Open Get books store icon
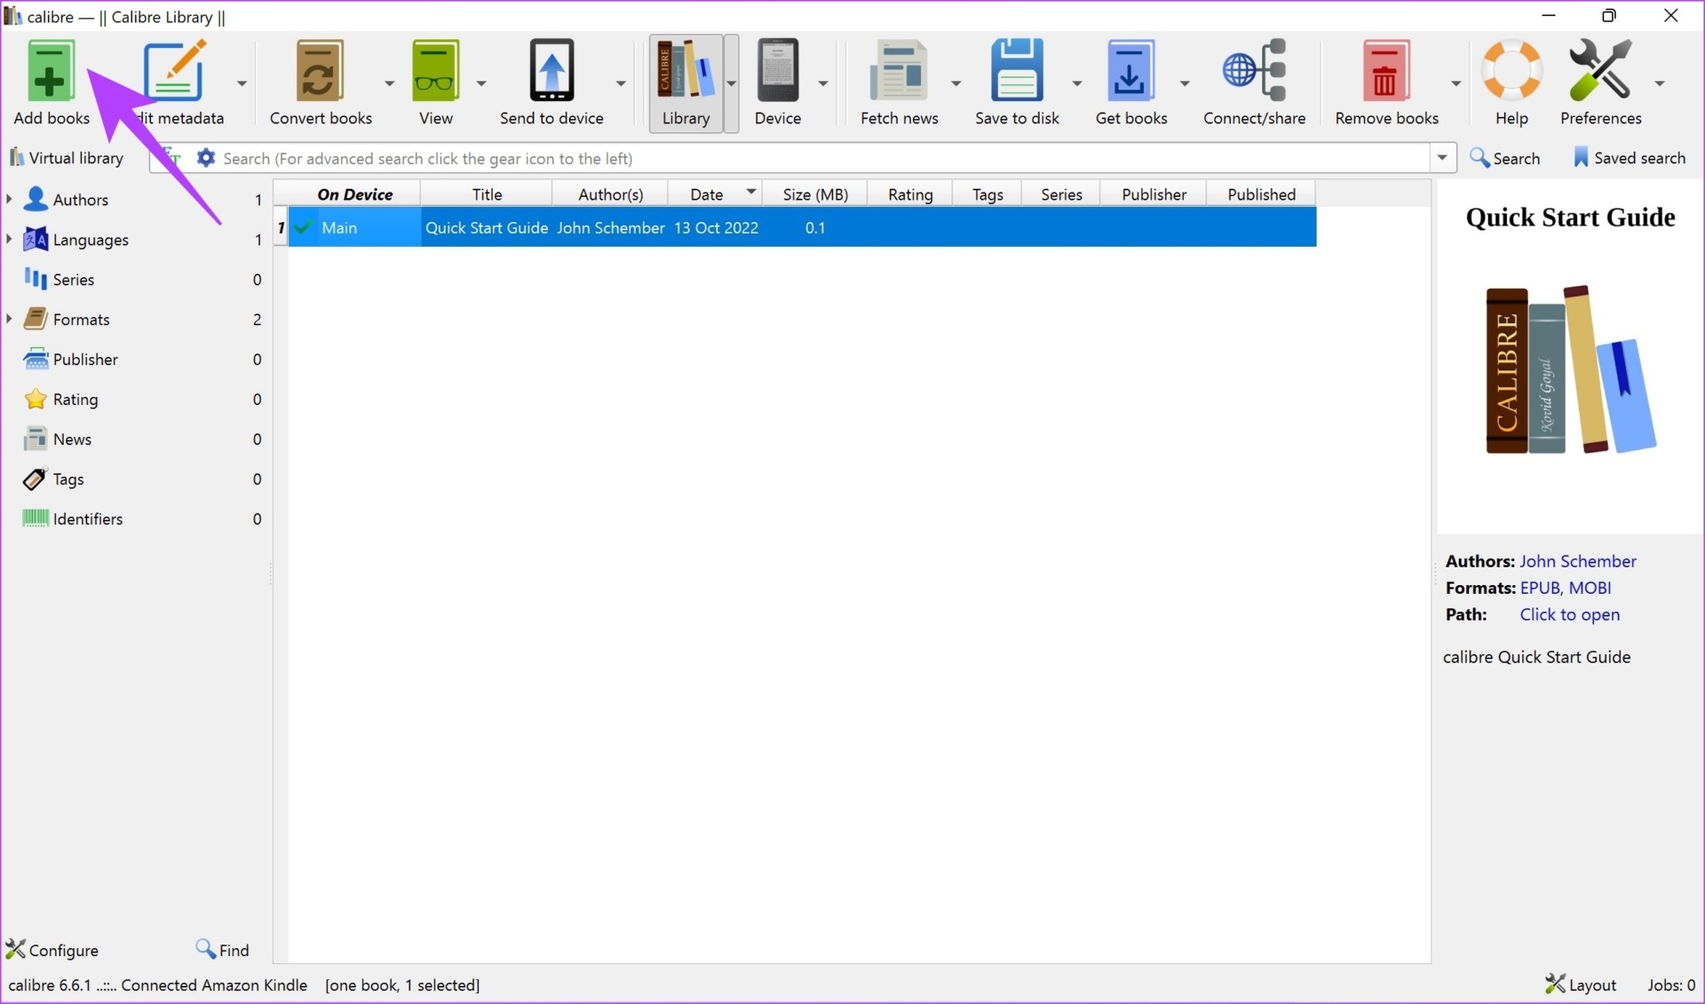This screenshot has height=1004, width=1705. tap(1130, 71)
